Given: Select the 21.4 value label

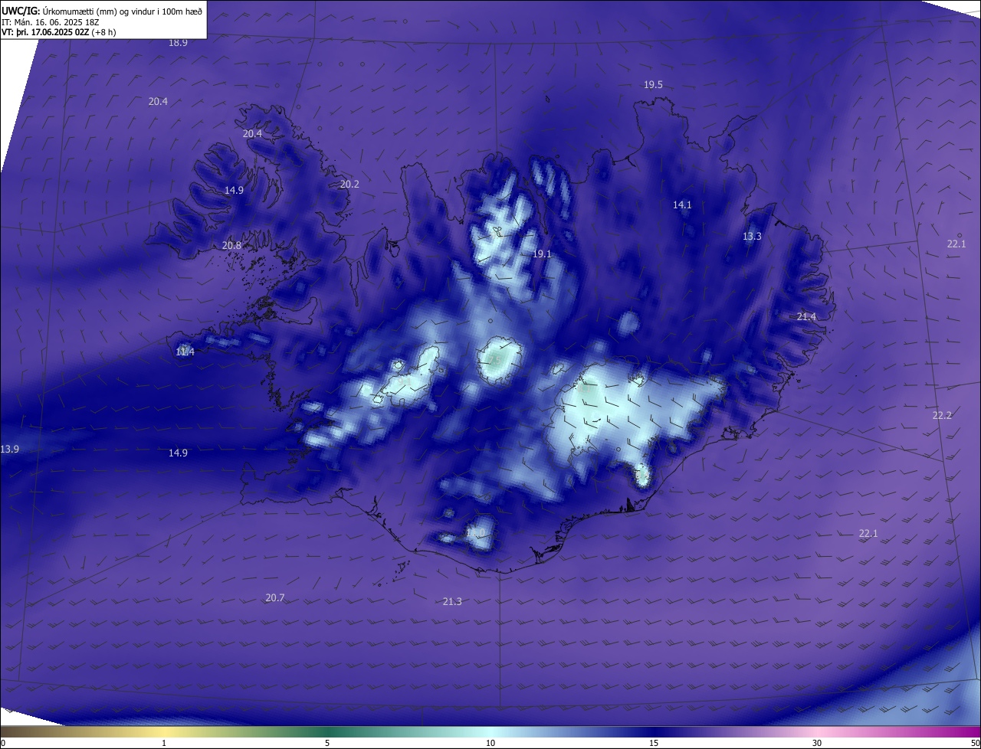Looking at the screenshot, I should click(806, 317).
